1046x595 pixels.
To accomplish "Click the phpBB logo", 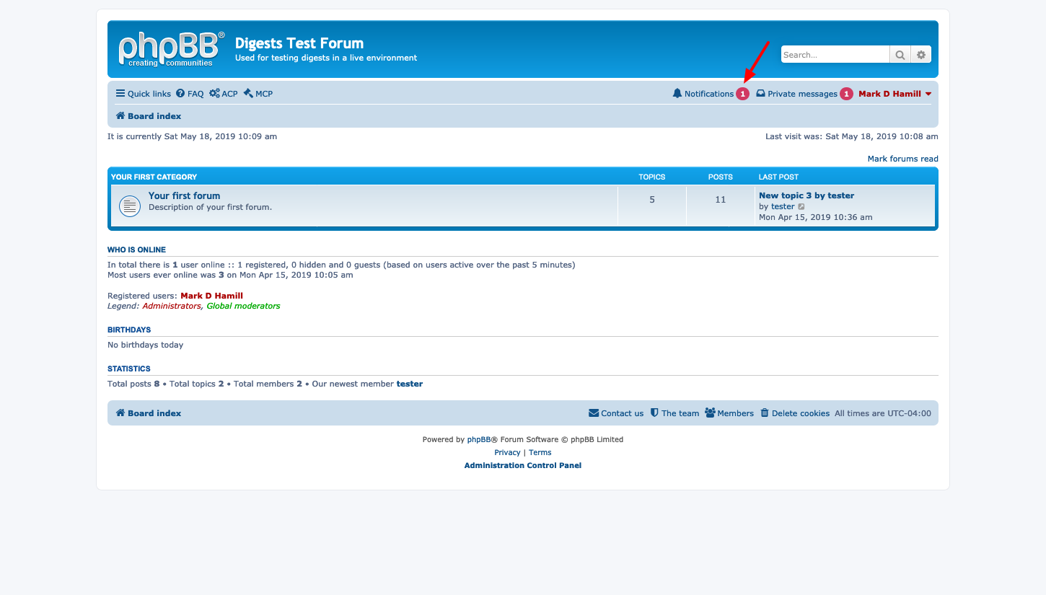I will coord(171,49).
